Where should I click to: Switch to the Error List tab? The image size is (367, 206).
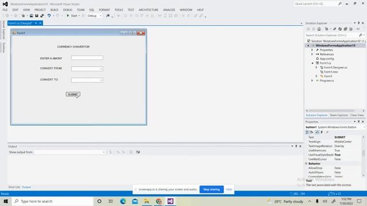(x=14, y=187)
